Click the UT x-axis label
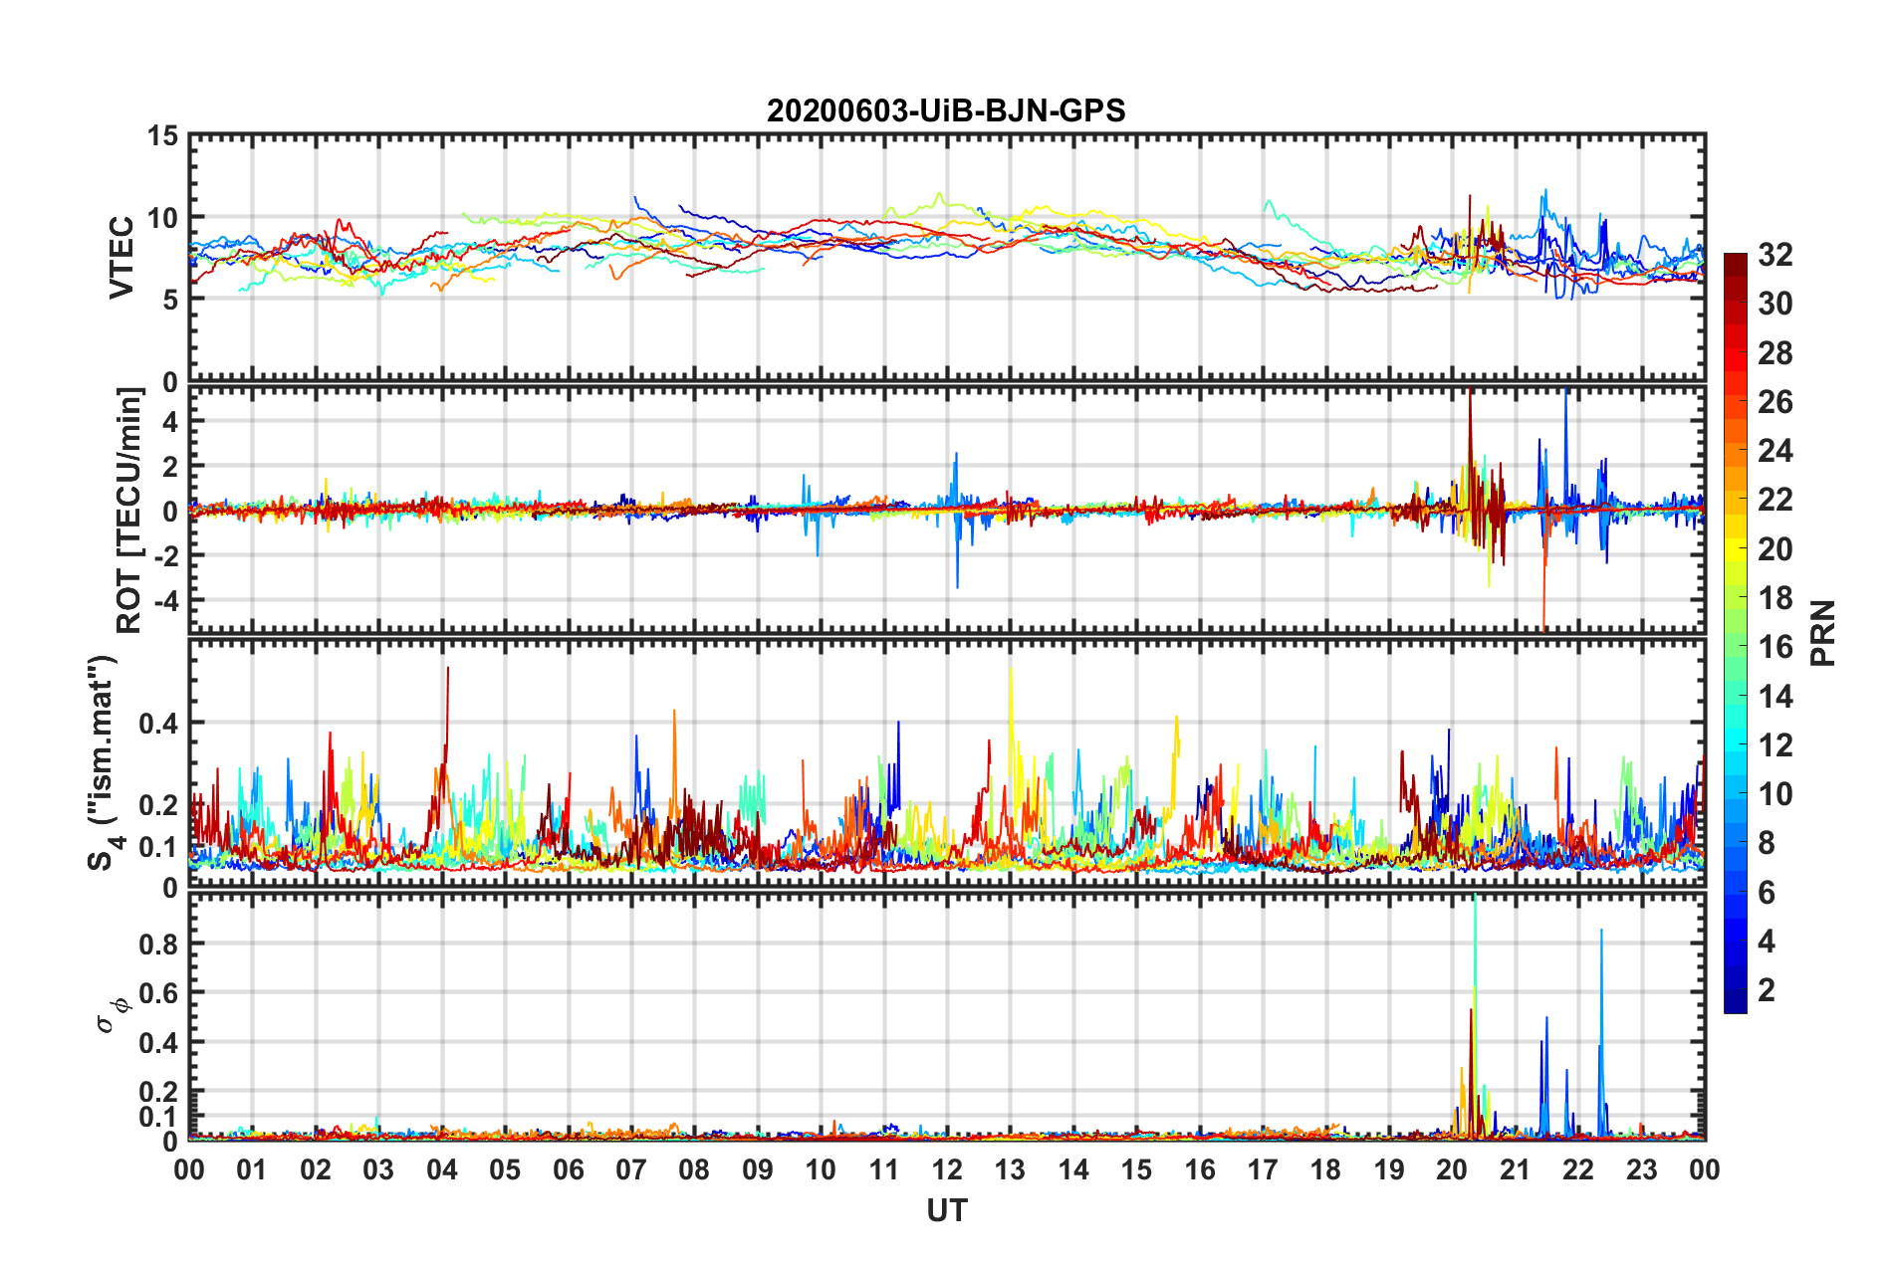1894x1266 pixels. [x=947, y=1210]
